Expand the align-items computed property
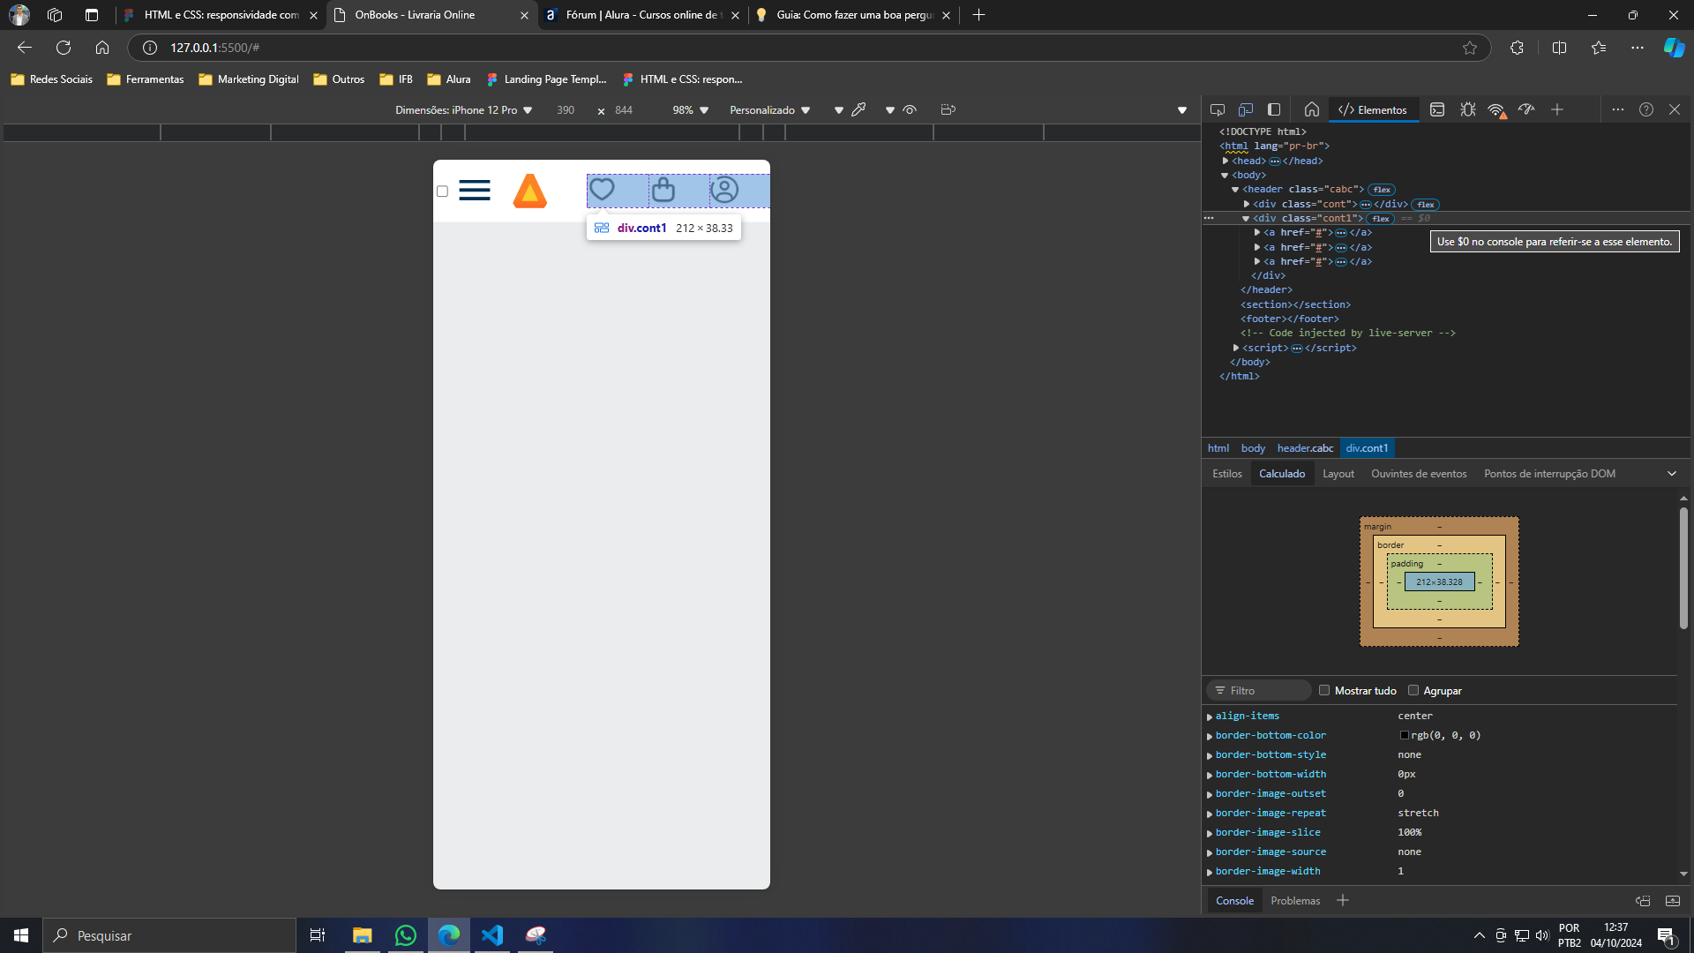This screenshot has width=1694, height=953. pyautogui.click(x=1210, y=717)
